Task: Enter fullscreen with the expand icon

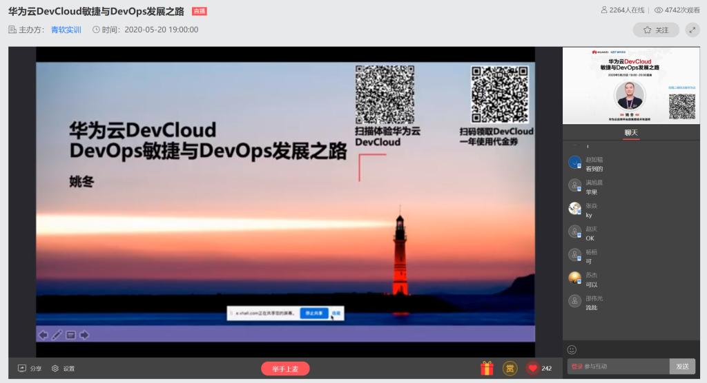Action: pos(690,30)
